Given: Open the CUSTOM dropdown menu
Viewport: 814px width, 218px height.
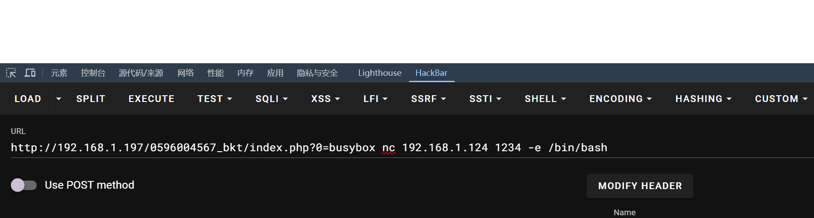Looking at the screenshot, I should [x=781, y=99].
